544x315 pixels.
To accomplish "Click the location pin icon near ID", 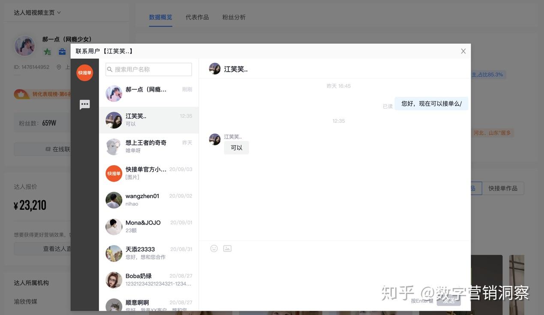I will click(x=59, y=67).
